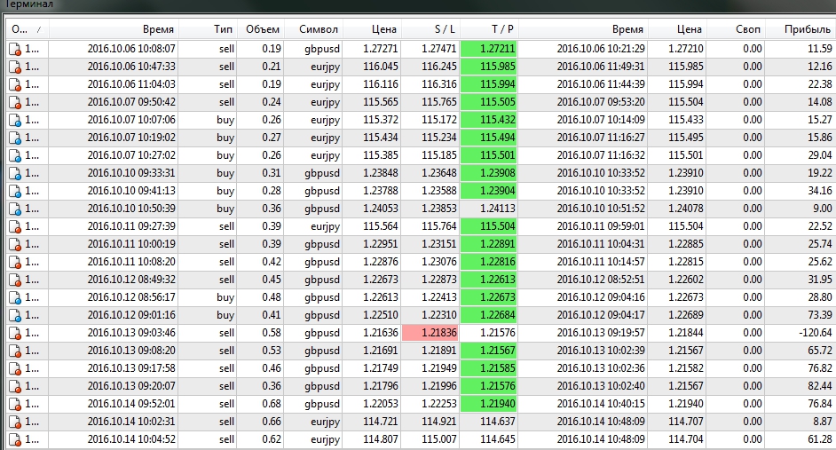This screenshot has width=836, height=450.
Task: Click buy order icon in row 2016.10.12 09:01:16
Action: click(x=14, y=316)
